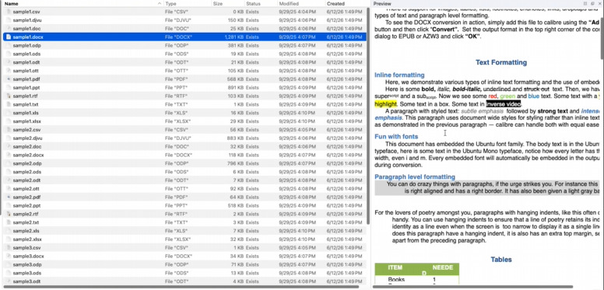Click the RTF icon beside sample2.rtf
This screenshot has width=604, height=290.
tap(9, 215)
